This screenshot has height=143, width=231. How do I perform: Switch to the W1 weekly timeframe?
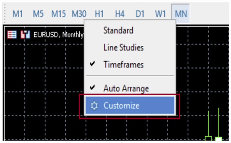160,14
